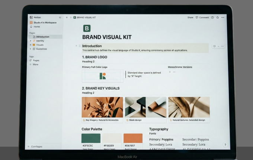Click the Typography heading
Image resolution: width=253 pixels, height=160 pixels.
click(x=158, y=129)
